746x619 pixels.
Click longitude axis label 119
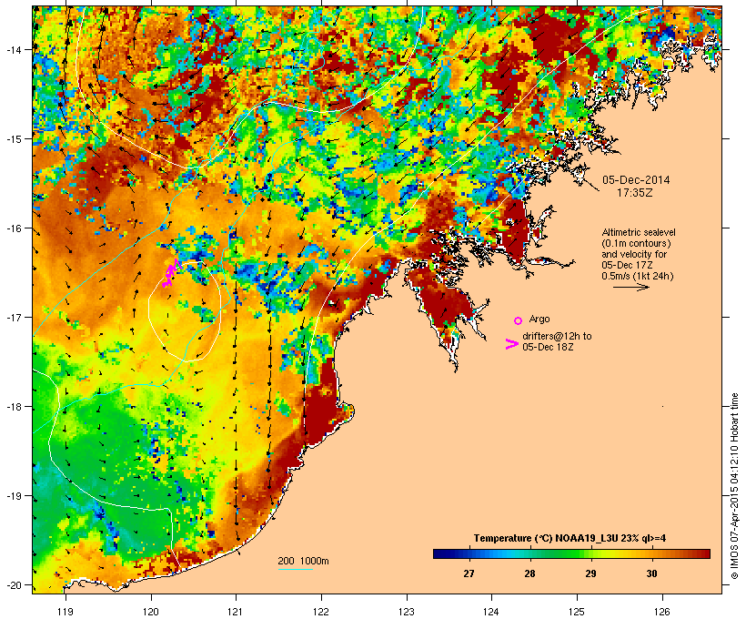click(x=66, y=612)
